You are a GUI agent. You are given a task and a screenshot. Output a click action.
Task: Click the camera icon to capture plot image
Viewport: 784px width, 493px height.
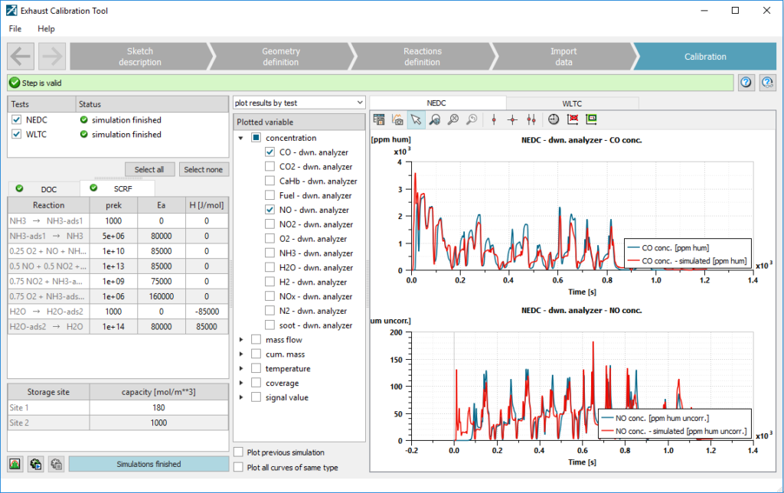click(x=398, y=119)
